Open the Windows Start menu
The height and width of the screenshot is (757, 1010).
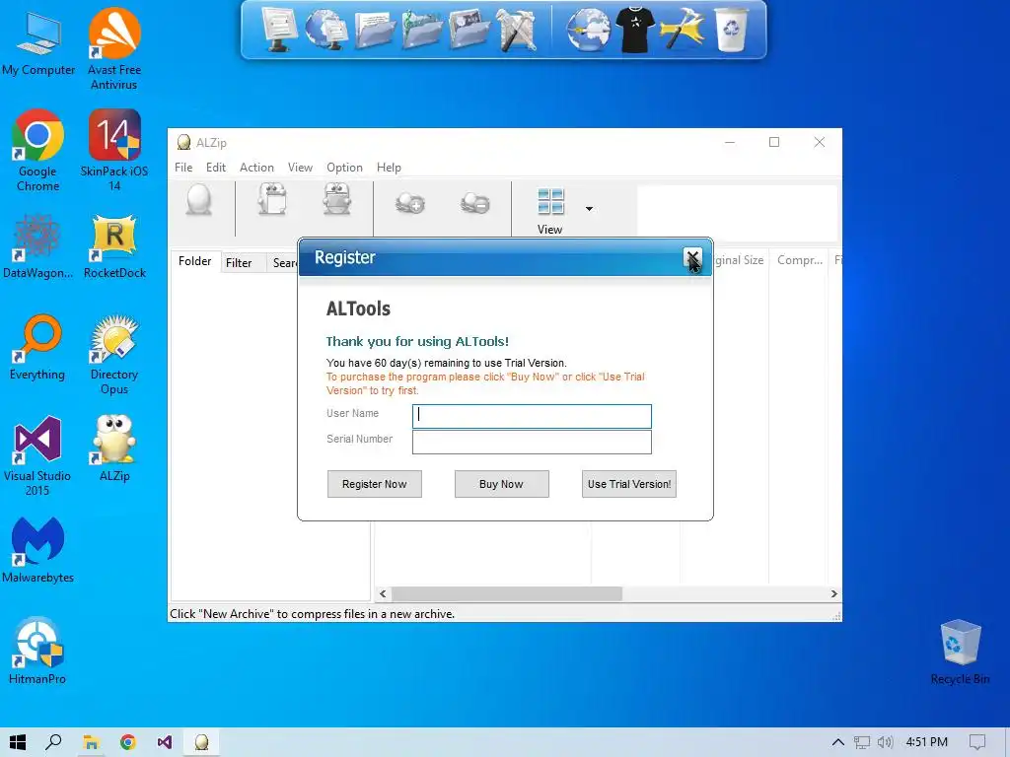click(x=18, y=742)
